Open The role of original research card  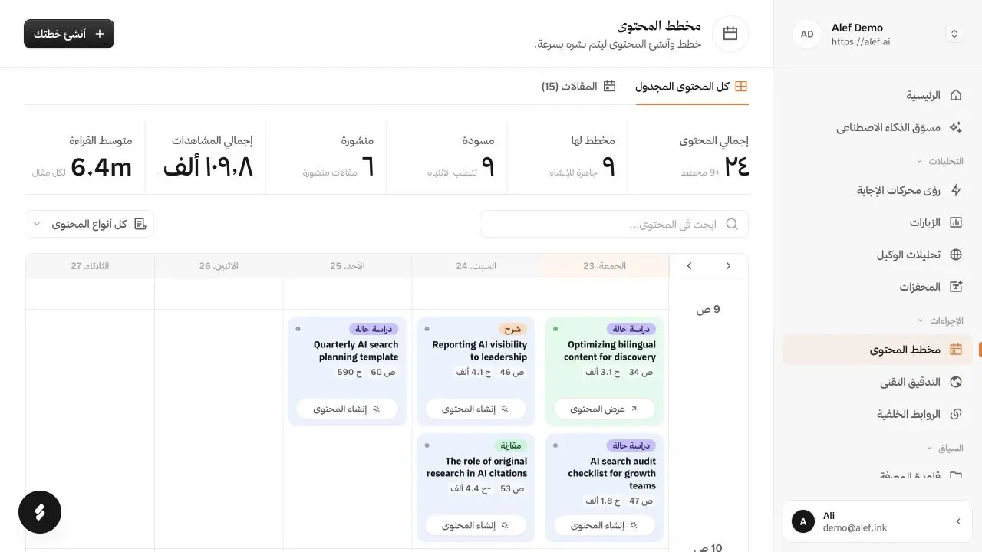476,488
